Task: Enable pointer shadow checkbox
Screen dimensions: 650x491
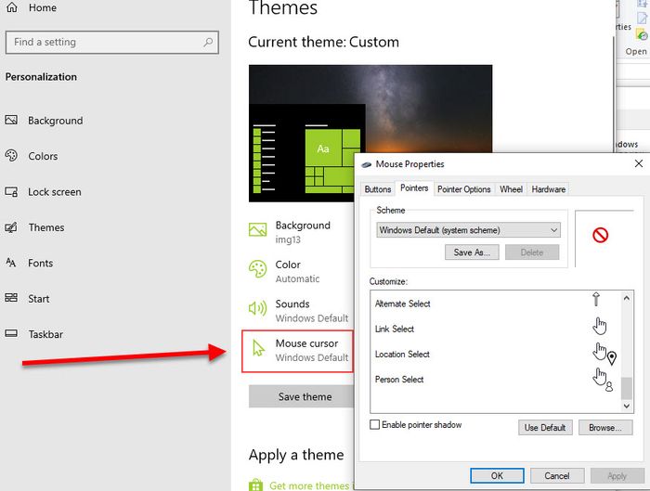Action: click(x=375, y=425)
